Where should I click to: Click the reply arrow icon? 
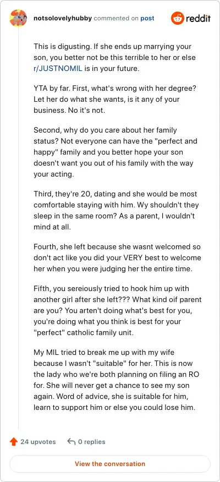click(x=71, y=442)
